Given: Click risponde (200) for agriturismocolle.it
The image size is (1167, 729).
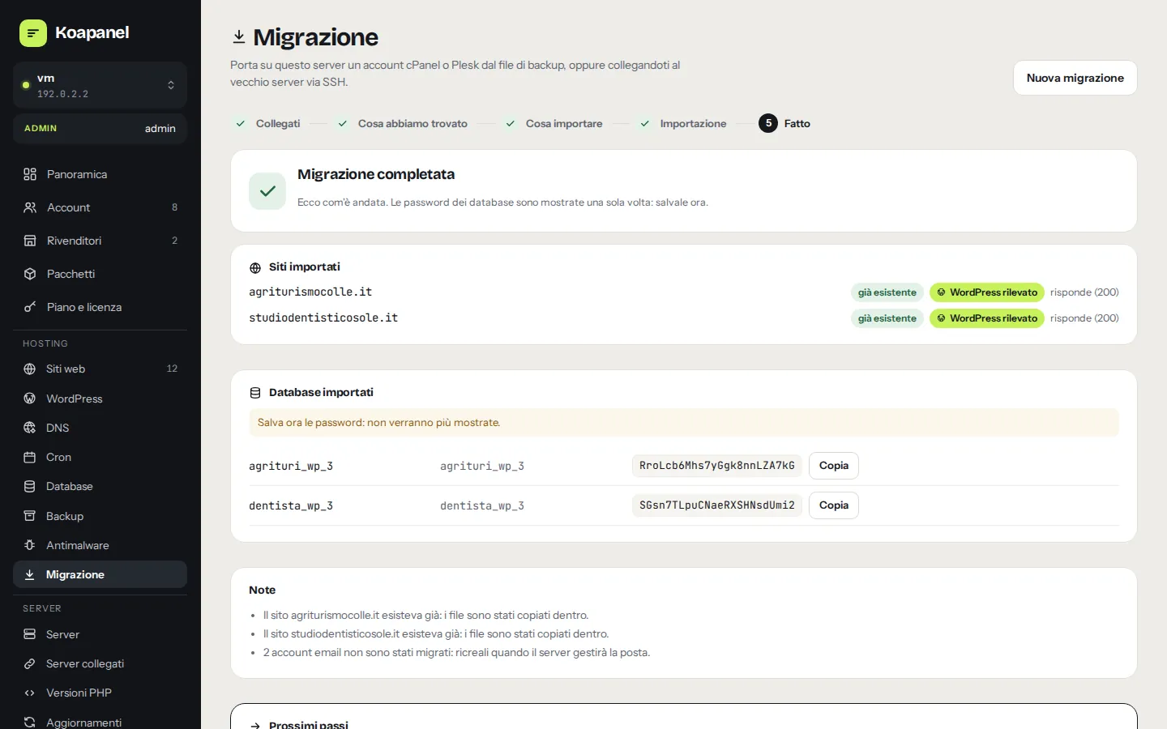Looking at the screenshot, I should point(1084,292).
